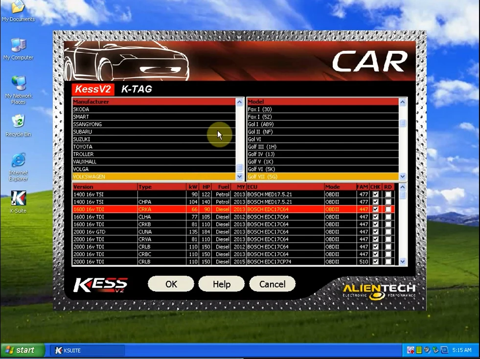Toggle CHK checkbox for CHPA row
Screen dimensions: 480x359
point(375,202)
